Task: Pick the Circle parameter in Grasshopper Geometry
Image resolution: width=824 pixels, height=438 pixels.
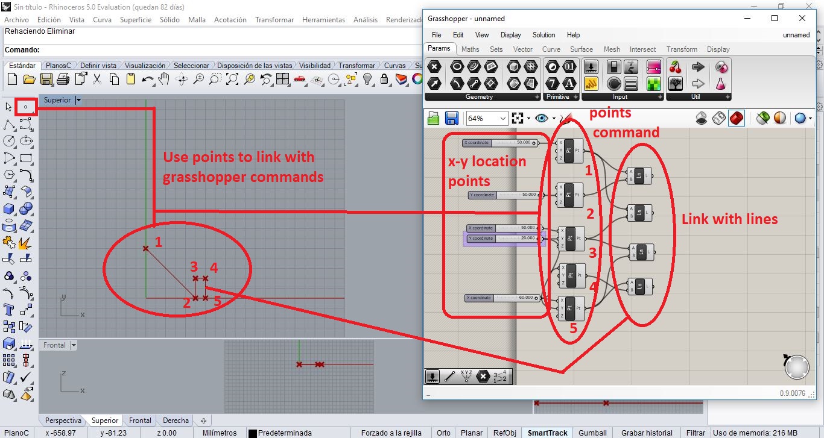Action: (457, 67)
